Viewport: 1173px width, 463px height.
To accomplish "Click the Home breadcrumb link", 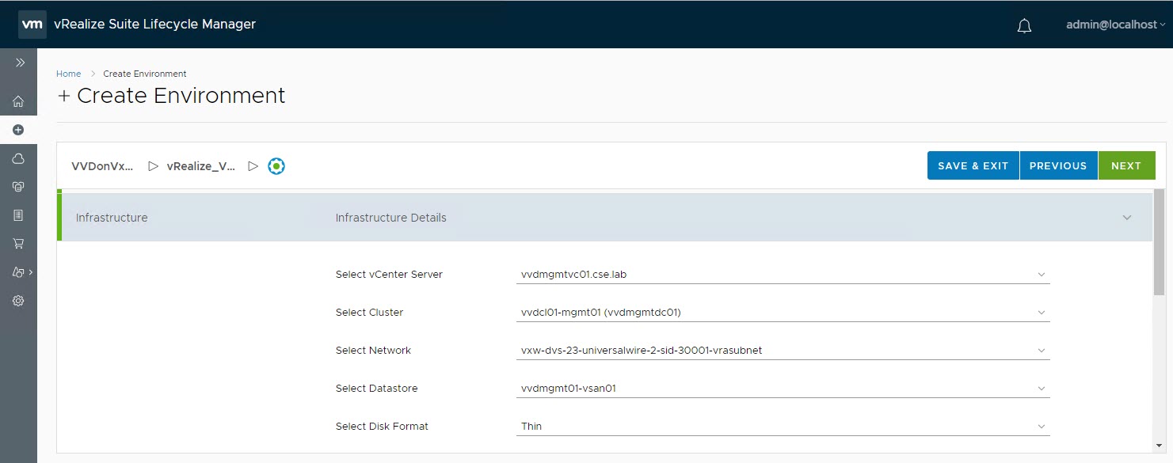I will coord(68,74).
